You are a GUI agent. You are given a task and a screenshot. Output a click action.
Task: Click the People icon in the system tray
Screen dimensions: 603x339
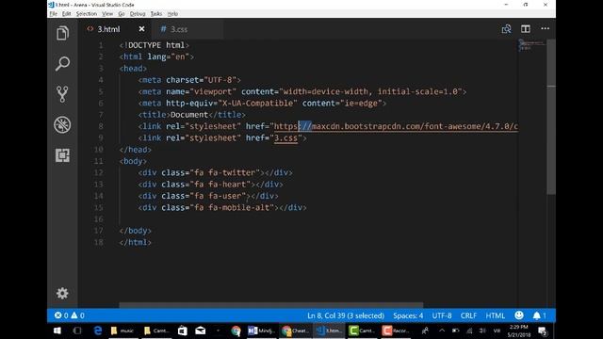(x=425, y=331)
